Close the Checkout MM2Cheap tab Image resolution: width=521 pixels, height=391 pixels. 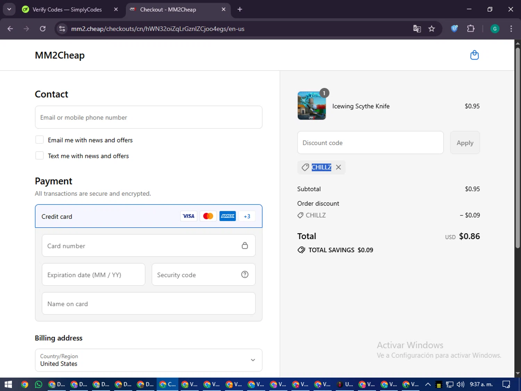(x=223, y=9)
